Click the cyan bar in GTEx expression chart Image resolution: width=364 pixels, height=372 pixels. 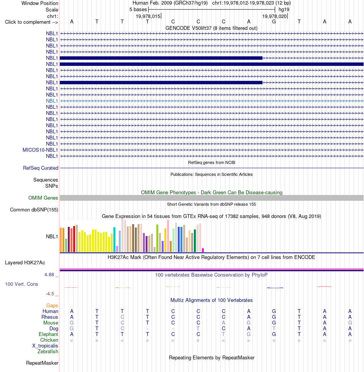tap(115, 239)
